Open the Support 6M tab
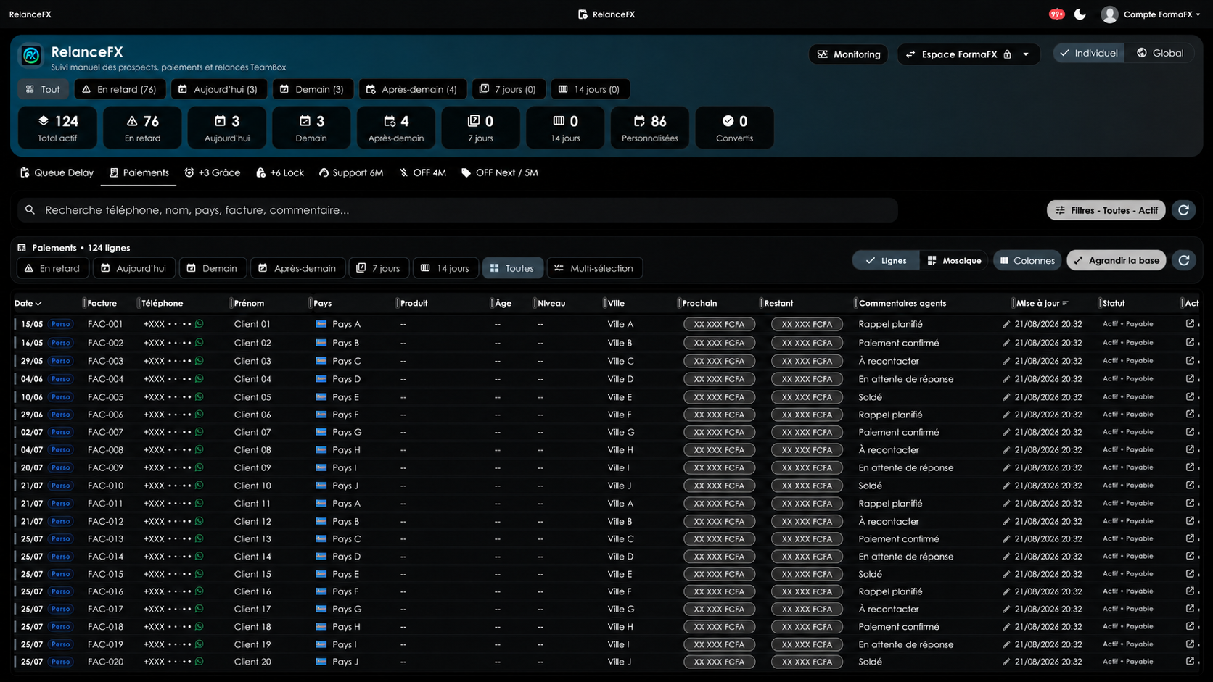 [x=351, y=172]
